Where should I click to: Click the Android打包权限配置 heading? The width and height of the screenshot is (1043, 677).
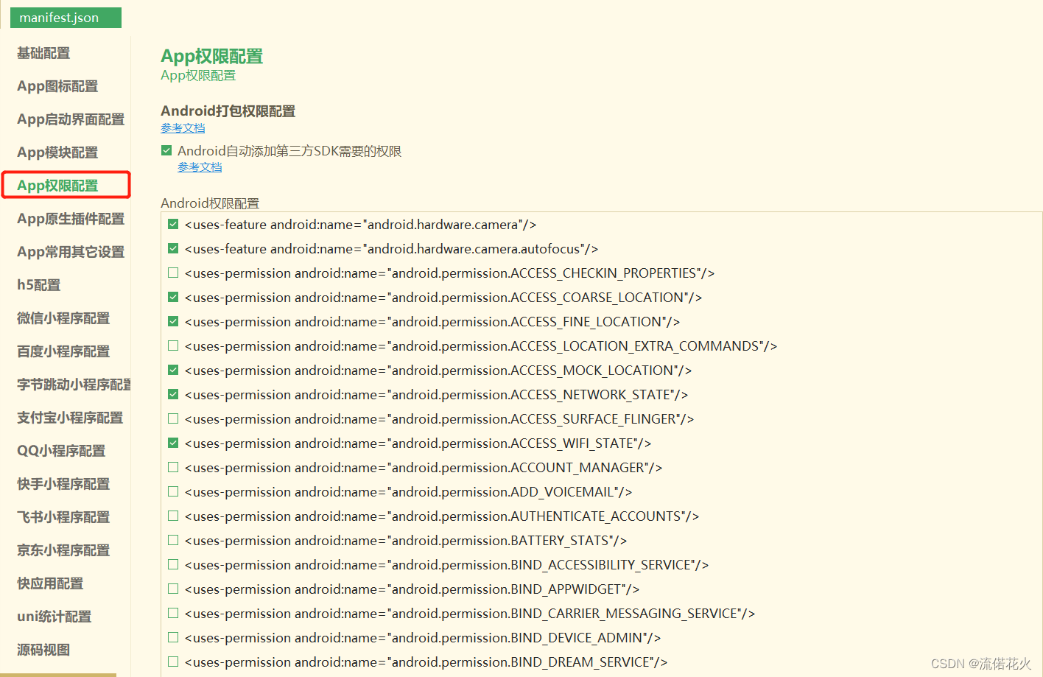click(228, 111)
